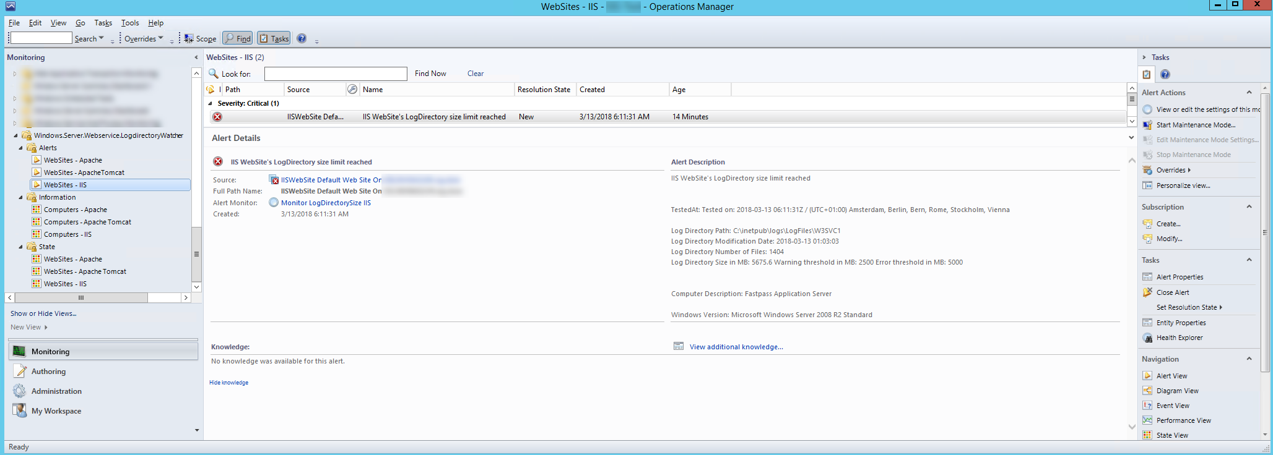
Task: Select WebSites - Apache Tomcat state view
Action: coord(85,271)
